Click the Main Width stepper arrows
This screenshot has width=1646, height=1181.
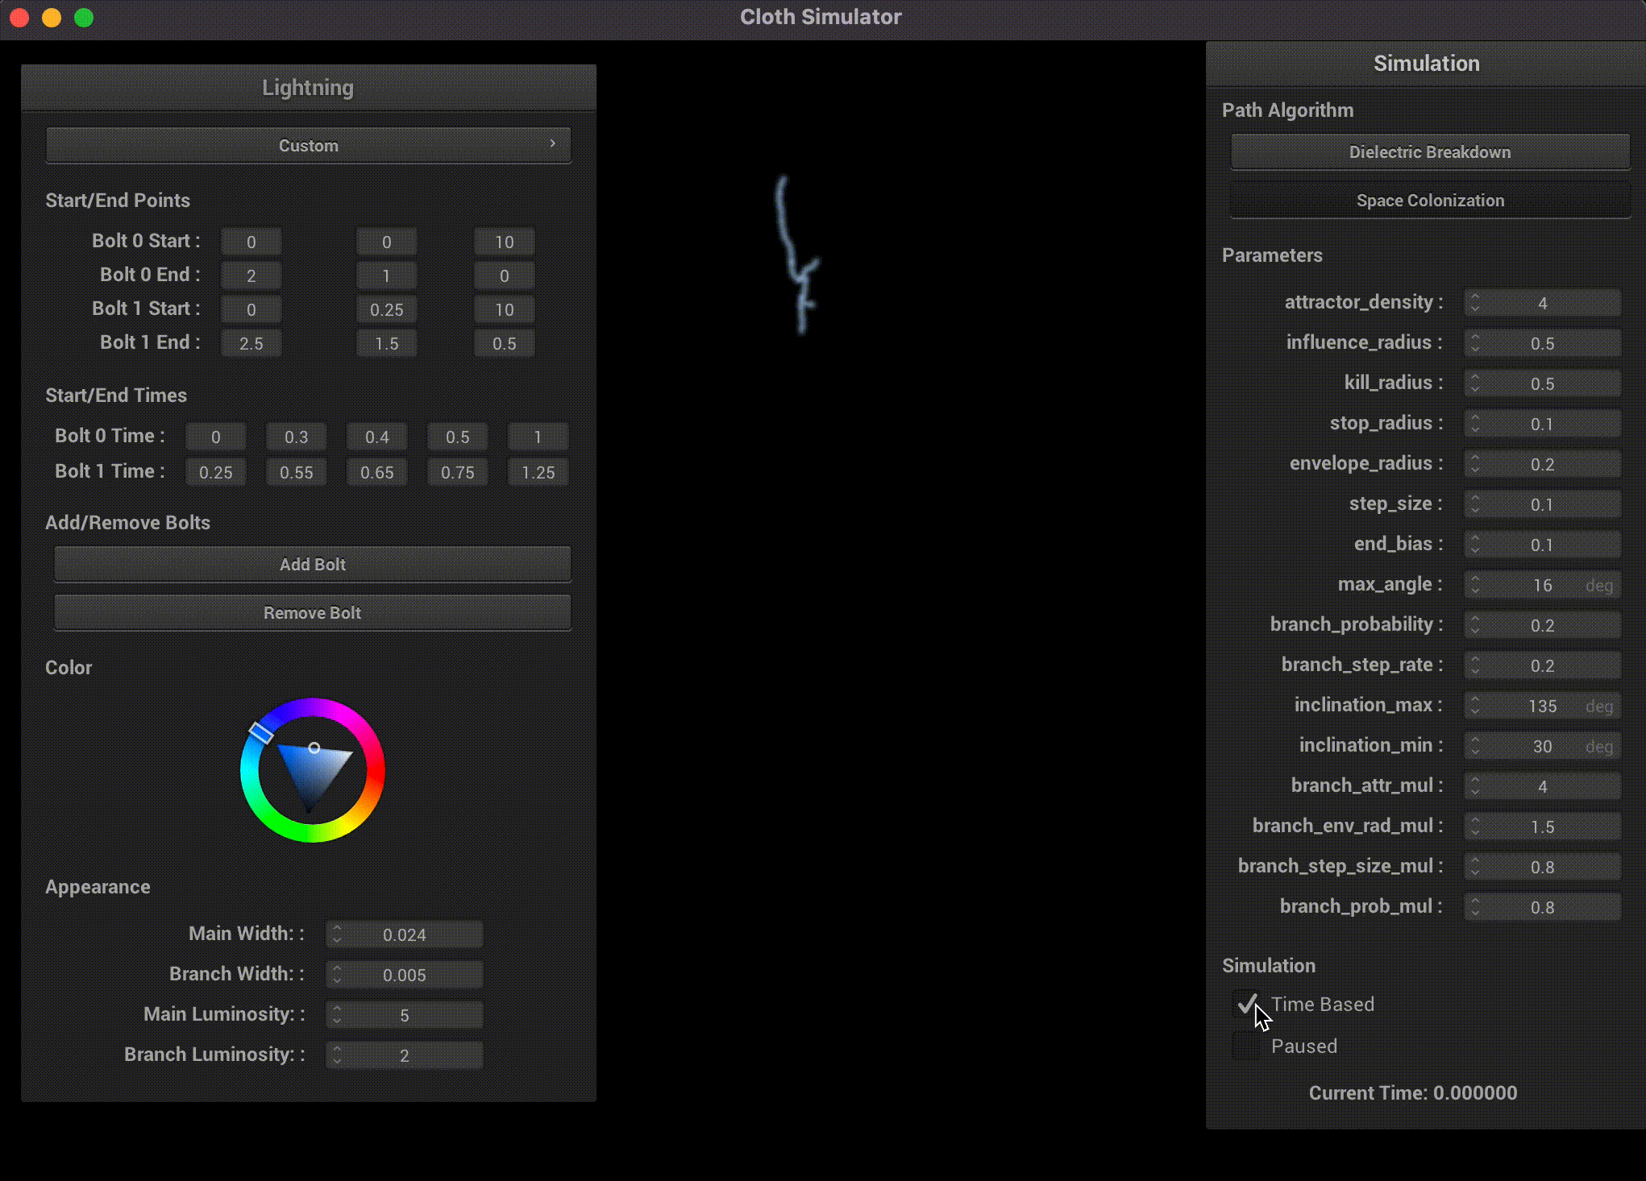[x=337, y=934]
